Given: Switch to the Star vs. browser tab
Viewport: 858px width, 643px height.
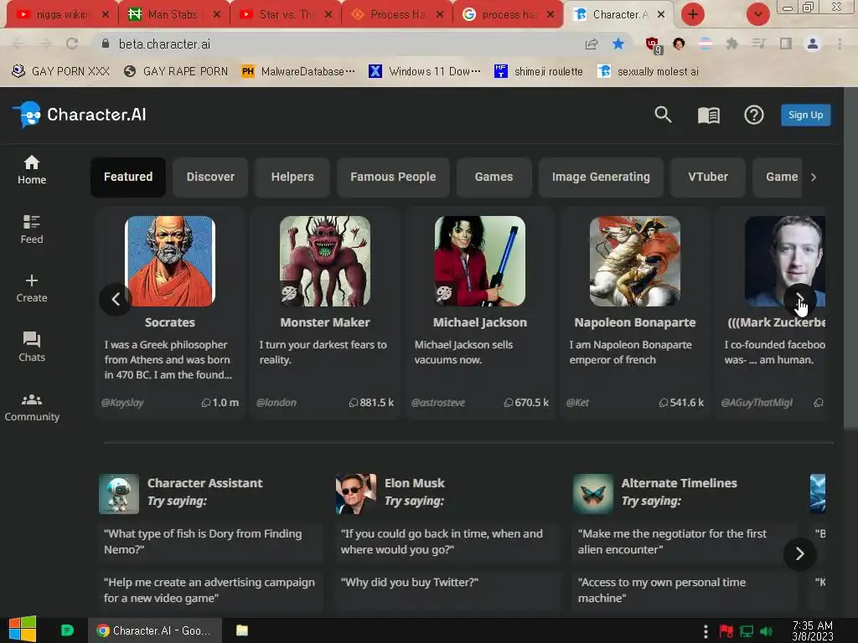Looking at the screenshot, I should (x=286, y=14).
